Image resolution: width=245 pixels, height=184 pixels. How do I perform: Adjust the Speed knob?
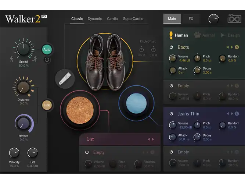24,49
